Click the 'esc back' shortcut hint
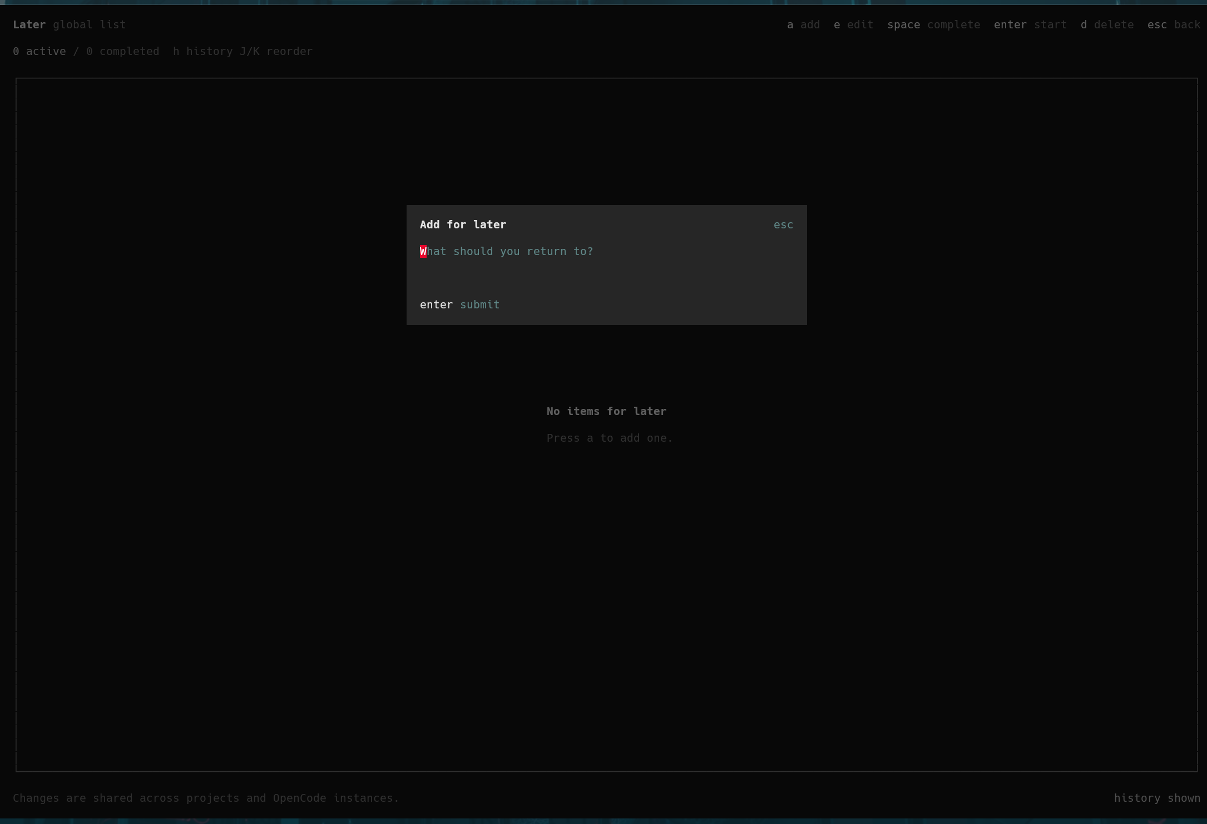 [x=1174, y=25]
